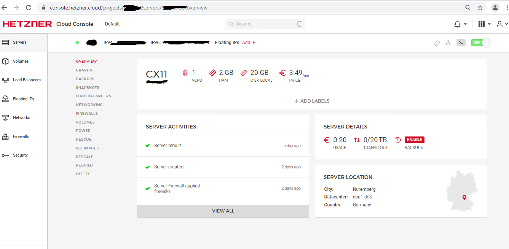Click the browser back arrow
Screen dimensions: 509x249
tap(5, 8)
